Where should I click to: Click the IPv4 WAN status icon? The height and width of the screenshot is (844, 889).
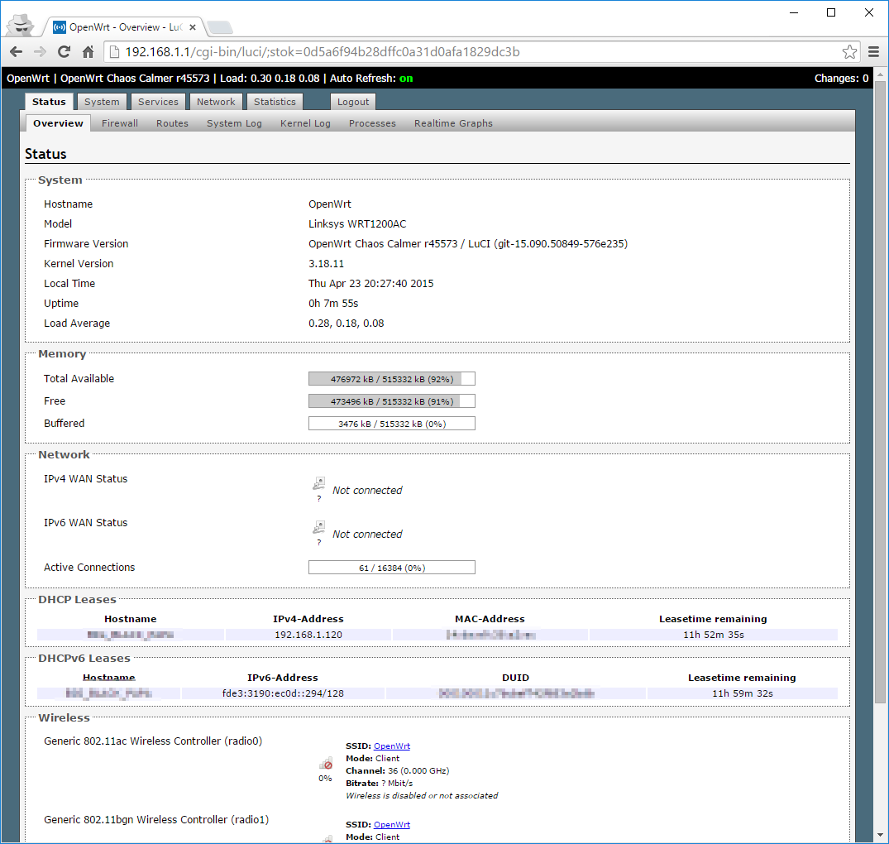(318, 484)
